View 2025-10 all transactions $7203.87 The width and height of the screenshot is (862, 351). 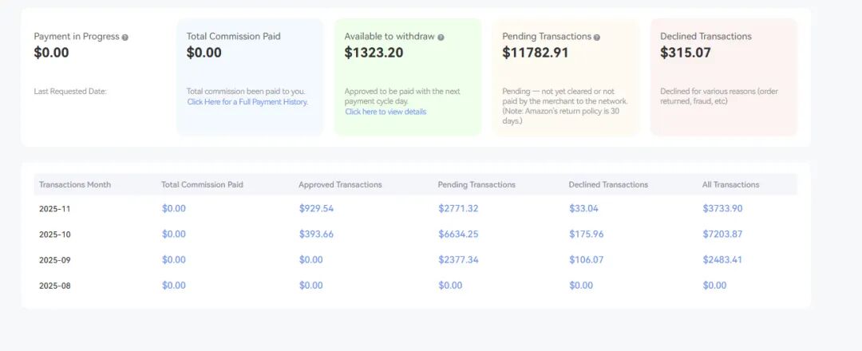[x=722, y=234]
